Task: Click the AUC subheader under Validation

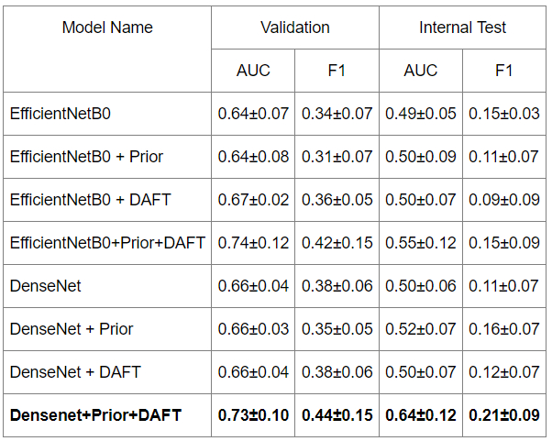Action: coord(253,71)
